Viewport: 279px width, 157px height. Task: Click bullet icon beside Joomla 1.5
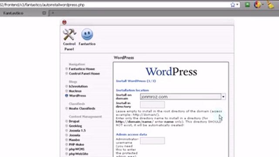coord(67,130)
